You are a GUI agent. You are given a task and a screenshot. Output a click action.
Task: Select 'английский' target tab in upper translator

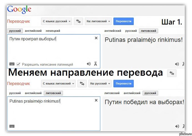113,31
